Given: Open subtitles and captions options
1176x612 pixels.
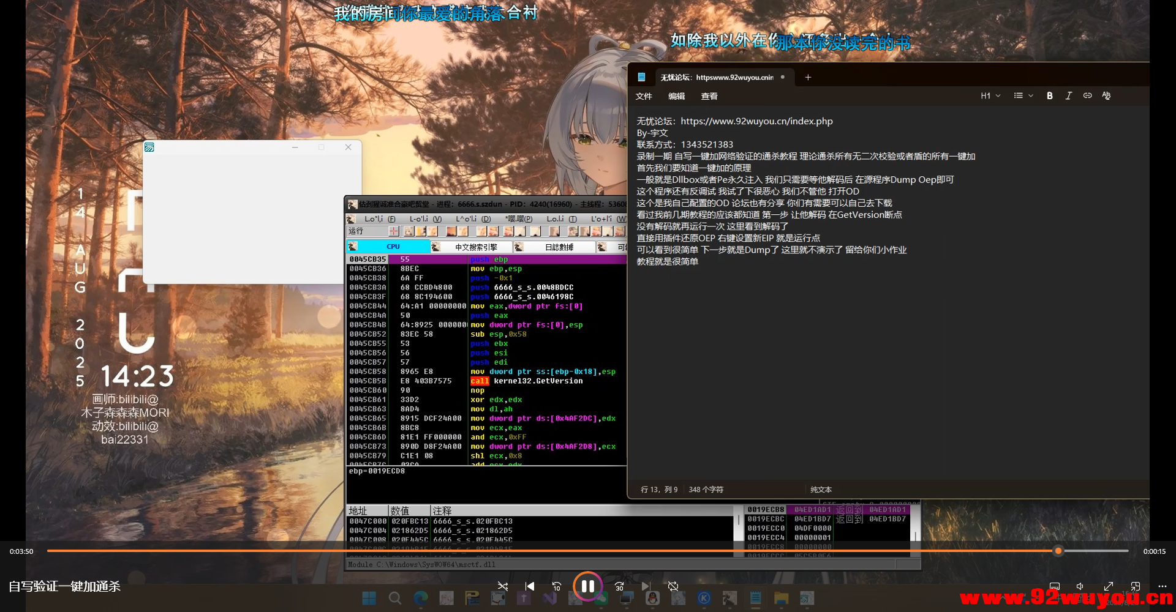Looking at the screenshot, I should [x=1054, y=586].
